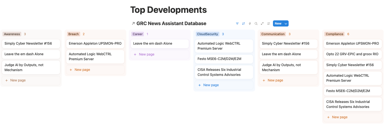This screenshot has width=385, height=130.
Task: Expand the dropdown chevron beside New
Action: tap(286, 24)
